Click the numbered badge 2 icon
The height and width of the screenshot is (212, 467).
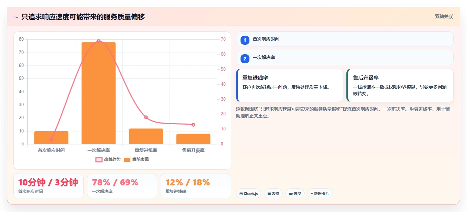[245, 59]
